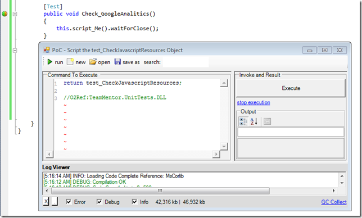
Task: Click the search input field
Action: [186, 62]
